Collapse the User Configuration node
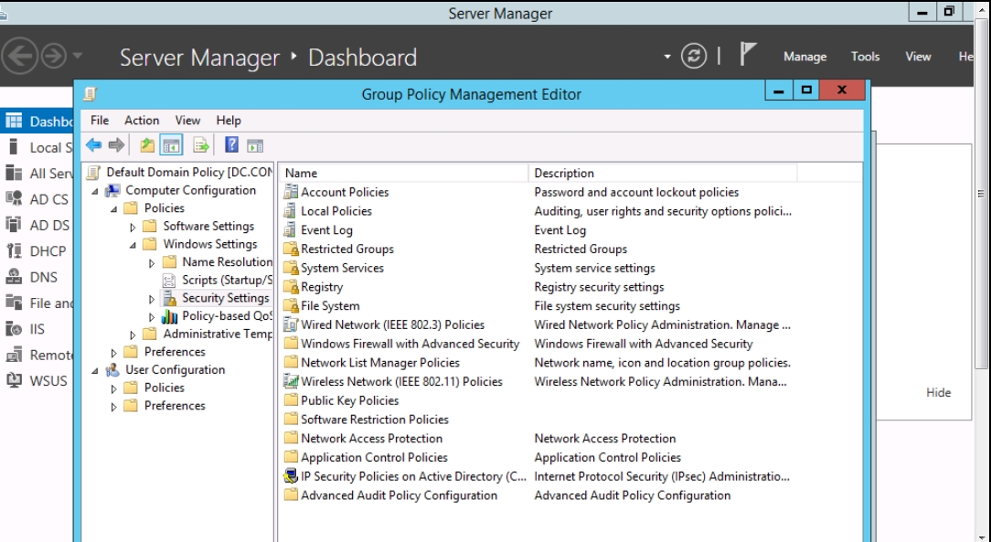 coord(95,370)
